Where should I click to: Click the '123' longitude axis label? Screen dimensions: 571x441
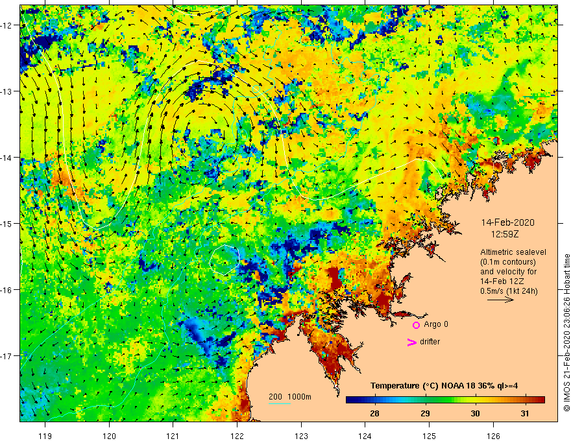[301, 436]
